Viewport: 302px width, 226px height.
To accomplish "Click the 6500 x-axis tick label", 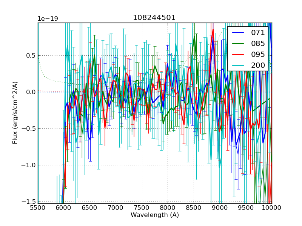I will 90,208.
